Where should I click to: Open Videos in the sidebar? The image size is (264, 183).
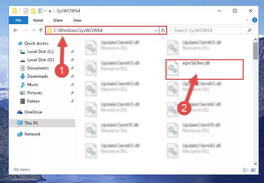(33, 101)
